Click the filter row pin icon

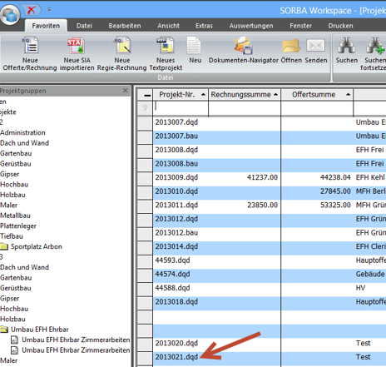pos(145,108)
